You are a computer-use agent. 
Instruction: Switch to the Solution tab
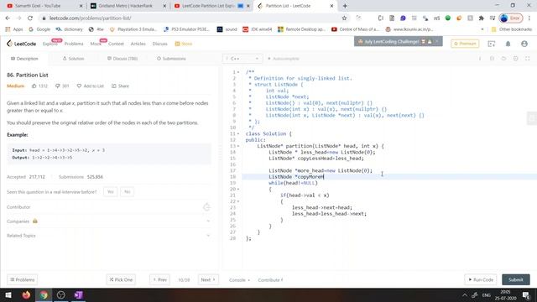[x=73, y=59]
